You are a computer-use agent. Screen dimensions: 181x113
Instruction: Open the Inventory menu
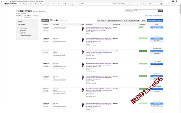tap(31, 4)
